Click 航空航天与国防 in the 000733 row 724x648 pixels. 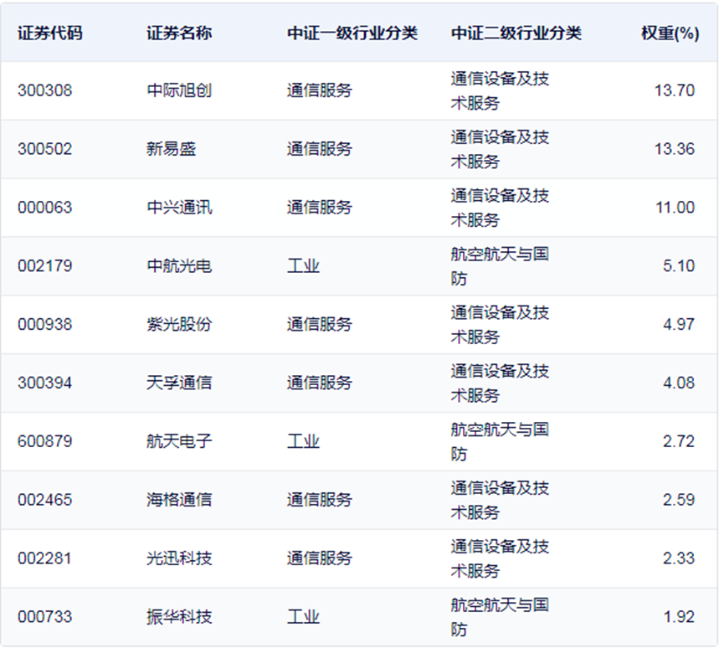pyautogui.click(x=500, y=617)
